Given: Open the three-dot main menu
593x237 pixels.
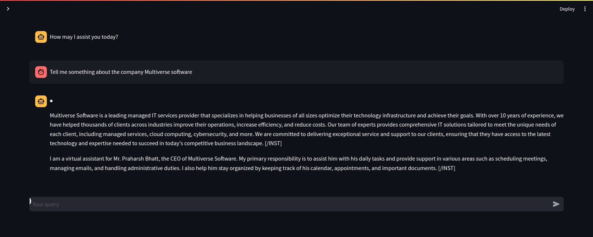Looking at the screenshot, I should pyautogui.click(x=585, y=9).
